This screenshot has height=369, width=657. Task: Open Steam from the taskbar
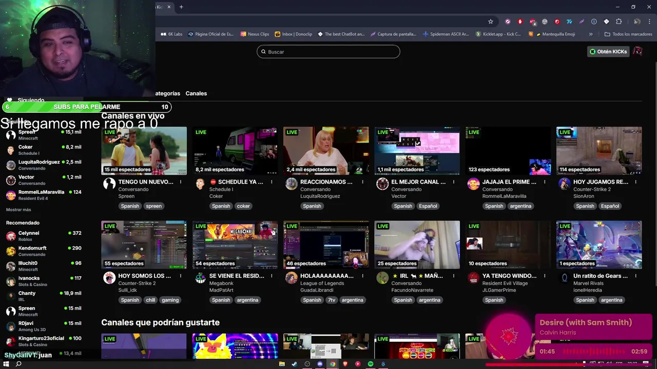(294, 364)
